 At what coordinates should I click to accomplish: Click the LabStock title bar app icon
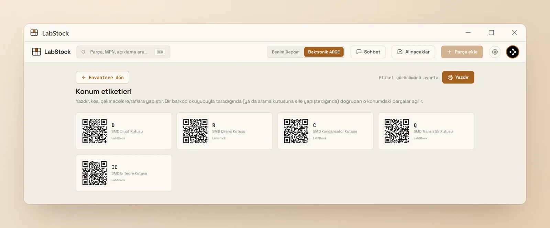coord(34,33)
